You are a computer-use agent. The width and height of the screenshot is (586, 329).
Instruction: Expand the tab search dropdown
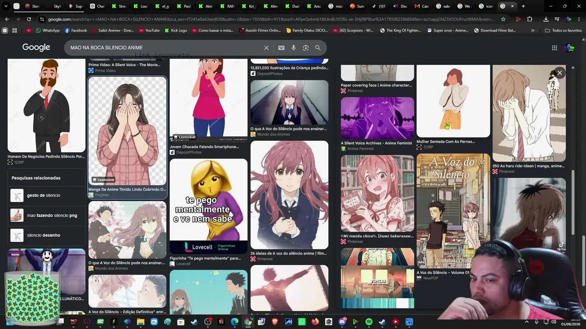click(x=6, y=6)
